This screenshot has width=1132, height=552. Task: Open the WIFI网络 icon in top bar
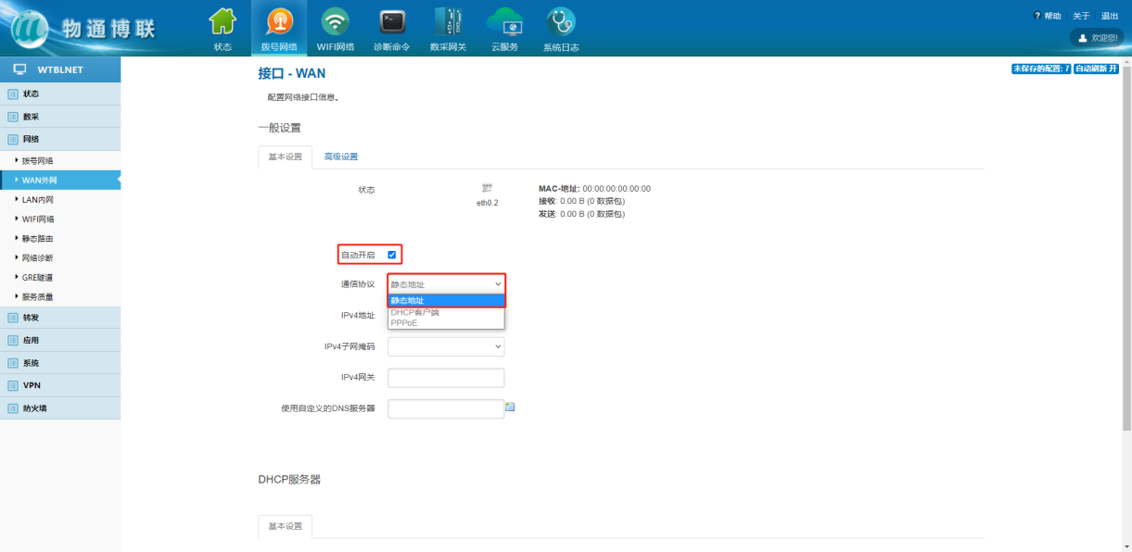pyautogui.click(x=336, y=22)
